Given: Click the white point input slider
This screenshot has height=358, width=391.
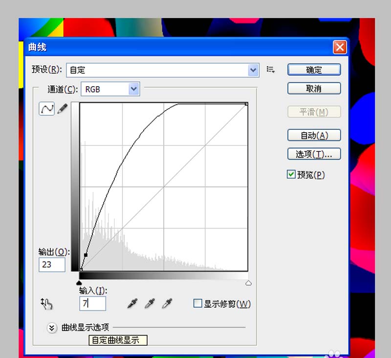Looking at the screenshot, I should [x=248, y=283].
